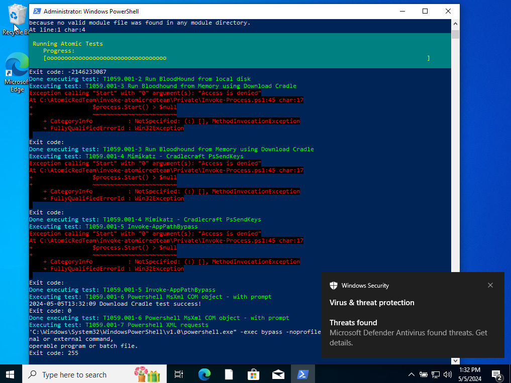The width and height of the screenshot is (511, 383).
Task: Maximize the PowerShell window
Action: pos(425,12)
